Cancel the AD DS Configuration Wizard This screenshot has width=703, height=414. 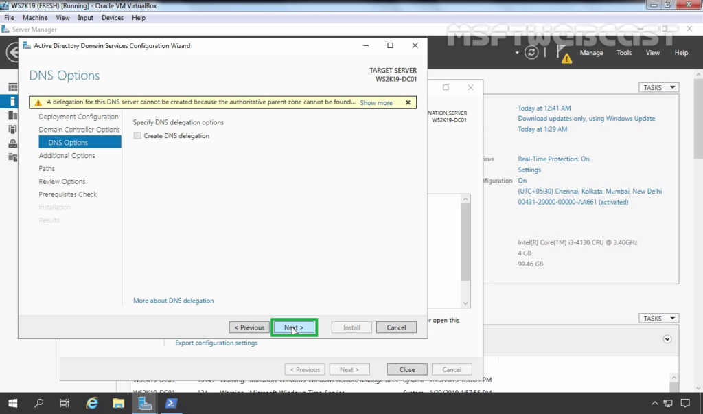pos(396,327)
